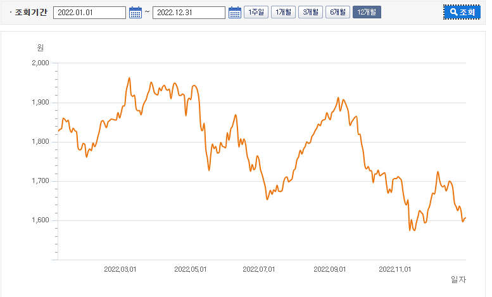This screenshot has height=297, width=492.
Task: Open the end date calendar picker
Action: click(x=235, y=13)
